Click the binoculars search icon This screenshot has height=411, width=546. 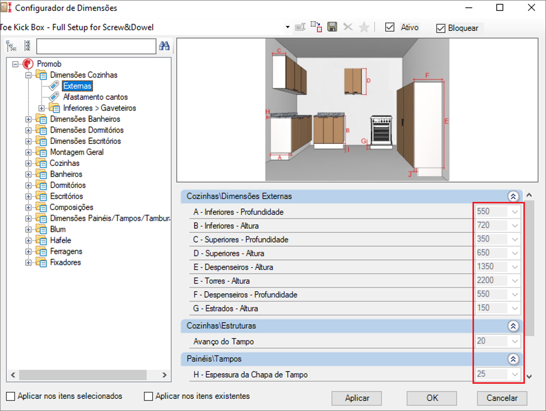(165, 46)
